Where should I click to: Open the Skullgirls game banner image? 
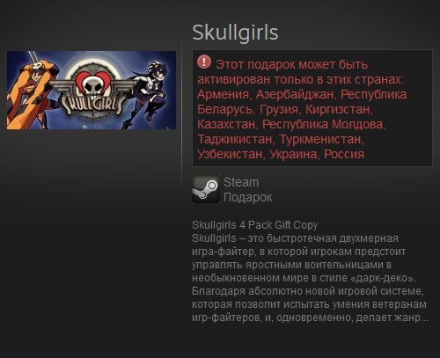click(x=92, y=90)
